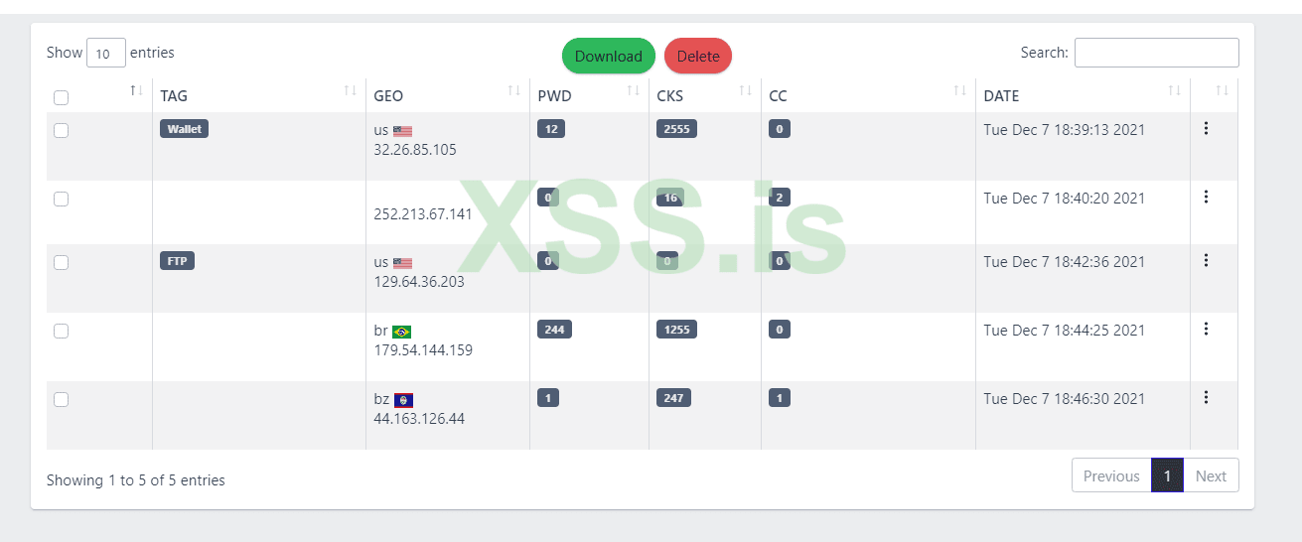Click the CC column sort arrows
Screen dimensions: 1302x542
click(959, 91)
